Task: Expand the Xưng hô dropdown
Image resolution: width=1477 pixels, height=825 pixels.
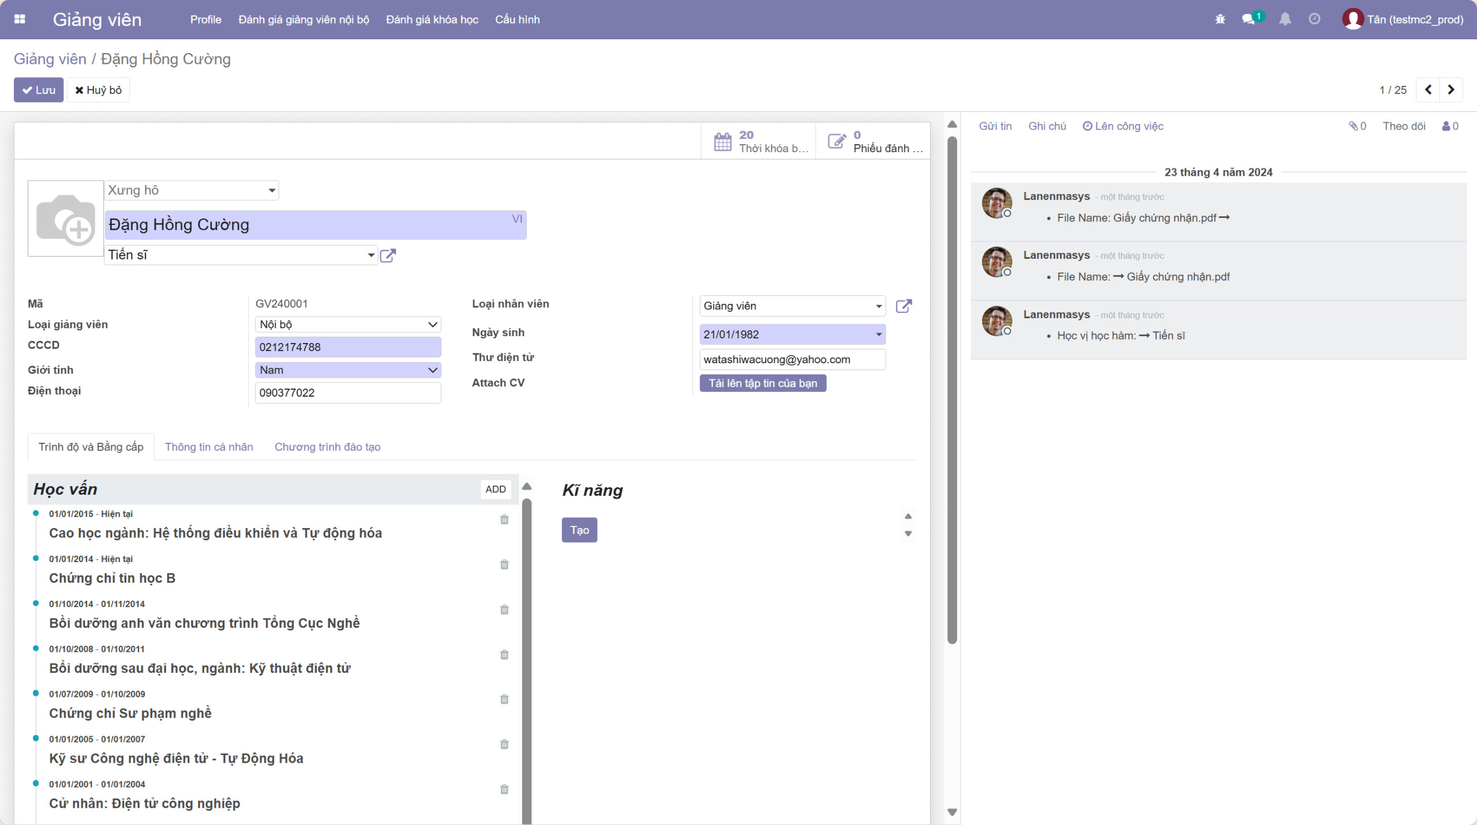Action: tap(192, 190)
